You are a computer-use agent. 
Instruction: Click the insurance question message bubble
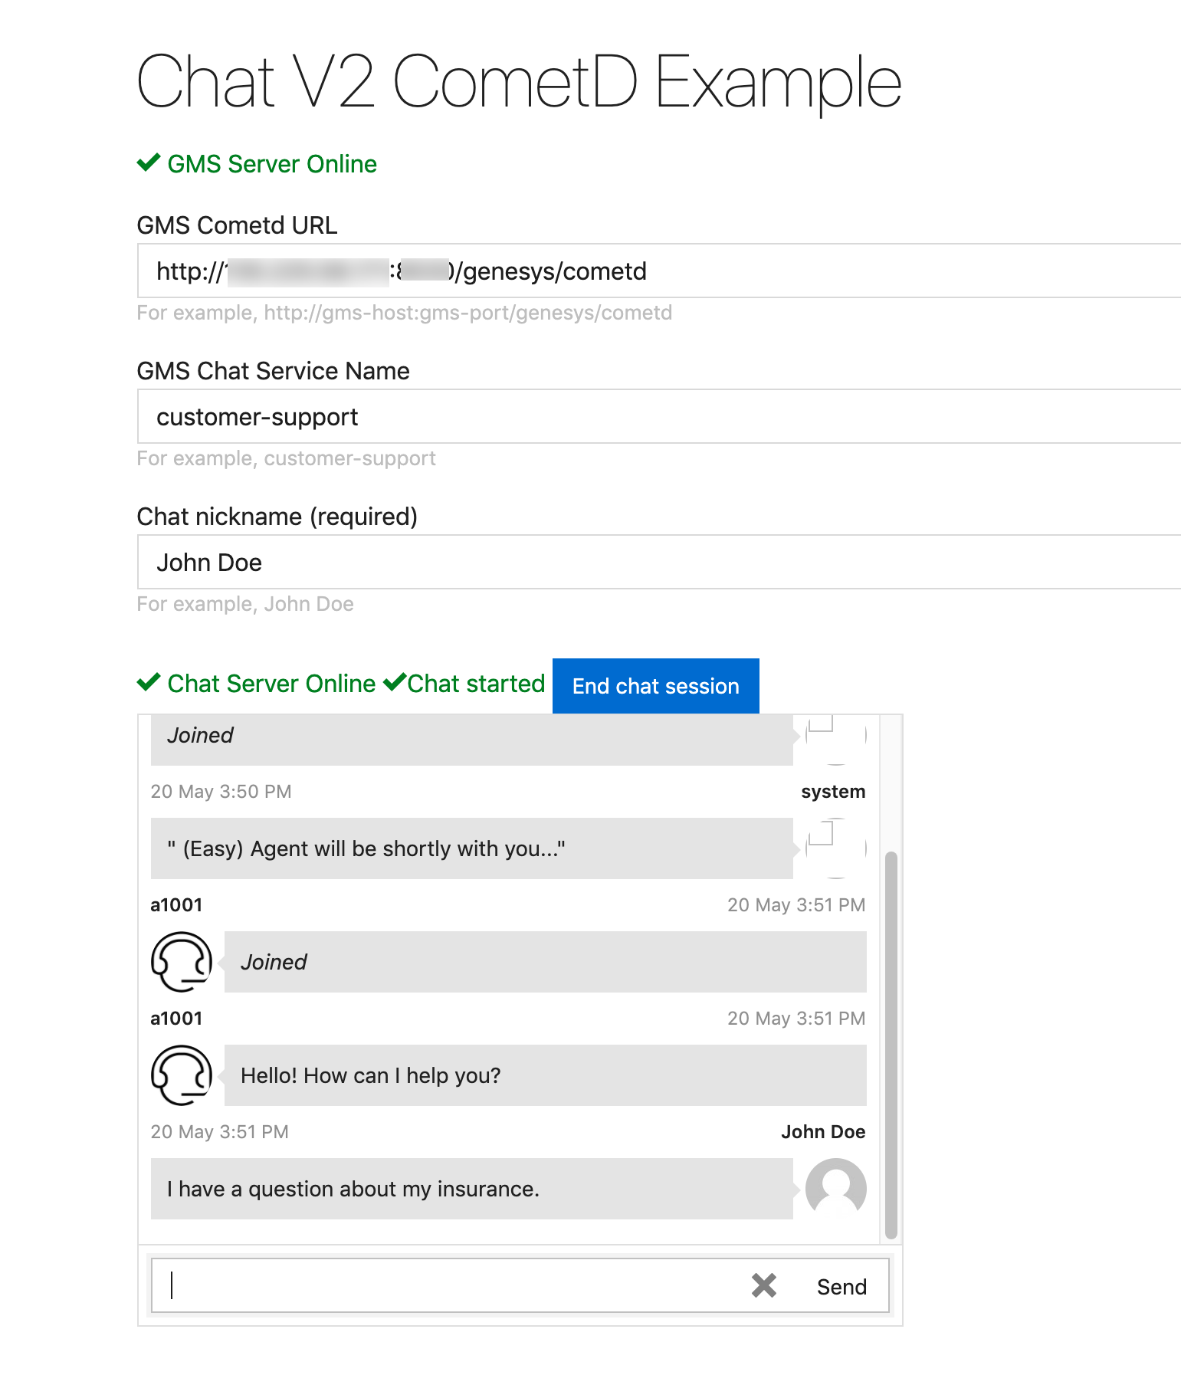(x=472, y=1189)
